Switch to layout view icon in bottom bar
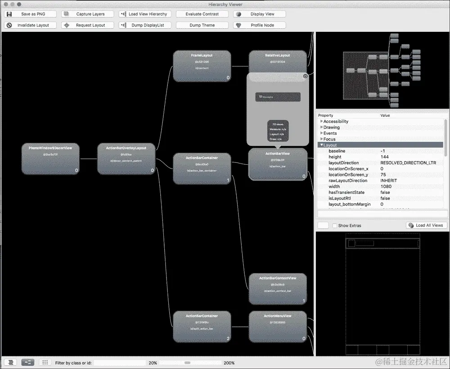The image size is (450, 369). [28, 362]
